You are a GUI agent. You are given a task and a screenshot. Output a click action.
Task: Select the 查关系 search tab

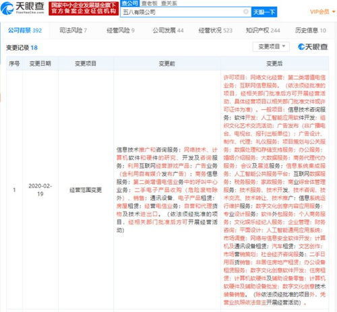coord(169,3)
